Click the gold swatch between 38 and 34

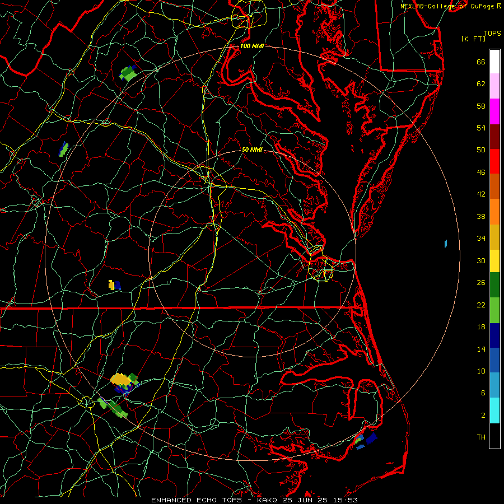[x=494, y=237]
